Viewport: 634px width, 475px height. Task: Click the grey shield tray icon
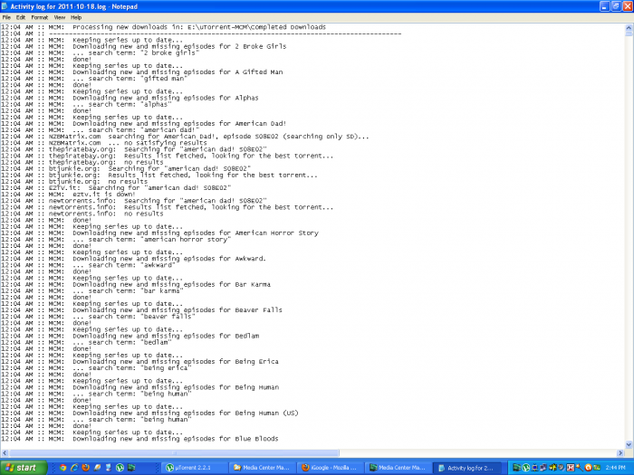[x=562, y=468]
